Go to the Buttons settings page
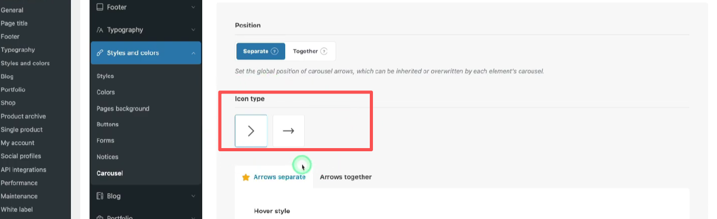Image resolution: width=717 pixels, height=219 pixels. coord(108,124)
